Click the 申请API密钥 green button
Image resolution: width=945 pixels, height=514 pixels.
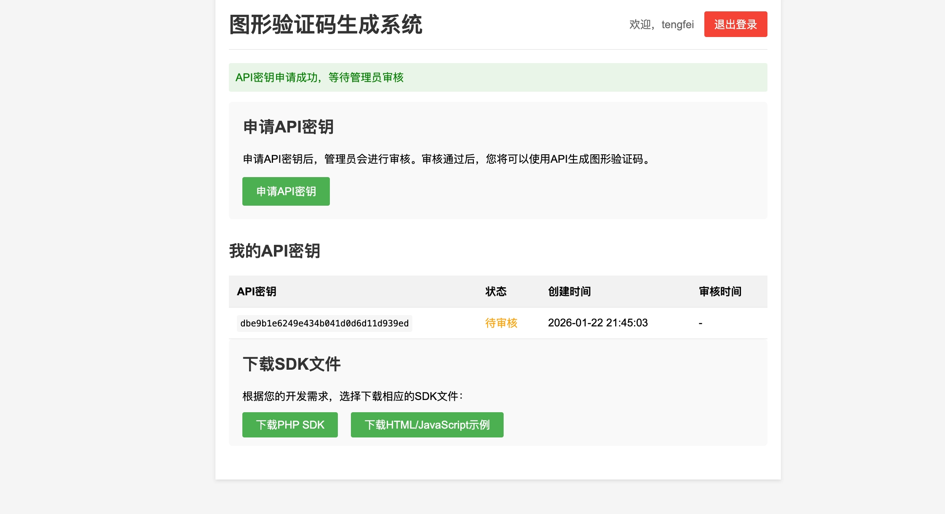tap(286, 191)
